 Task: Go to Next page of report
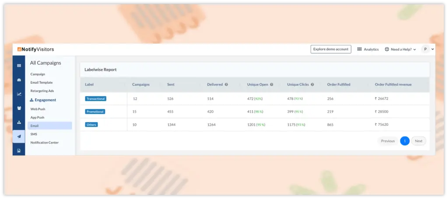point(419,141)
